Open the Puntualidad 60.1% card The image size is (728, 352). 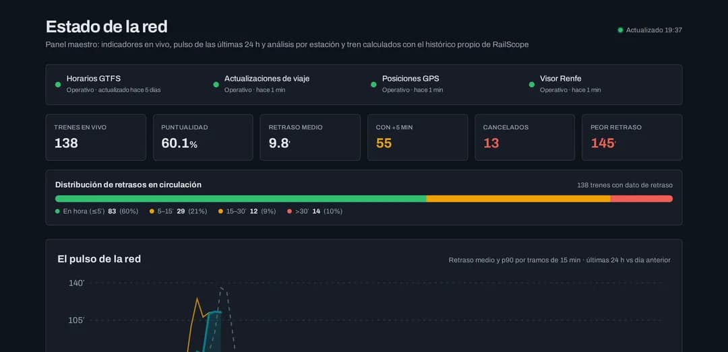[x=203, y=137]
